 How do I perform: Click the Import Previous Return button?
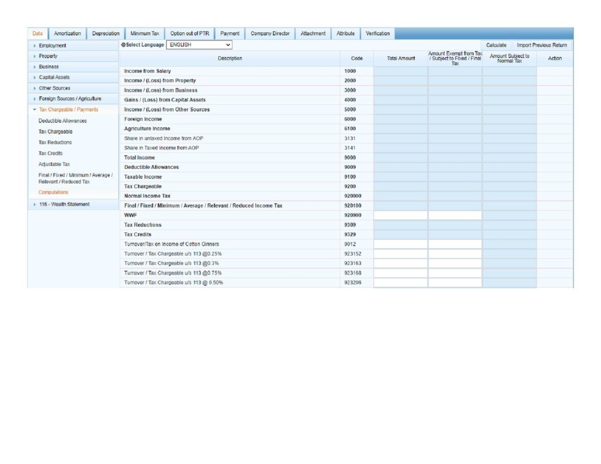coord(541,45)
